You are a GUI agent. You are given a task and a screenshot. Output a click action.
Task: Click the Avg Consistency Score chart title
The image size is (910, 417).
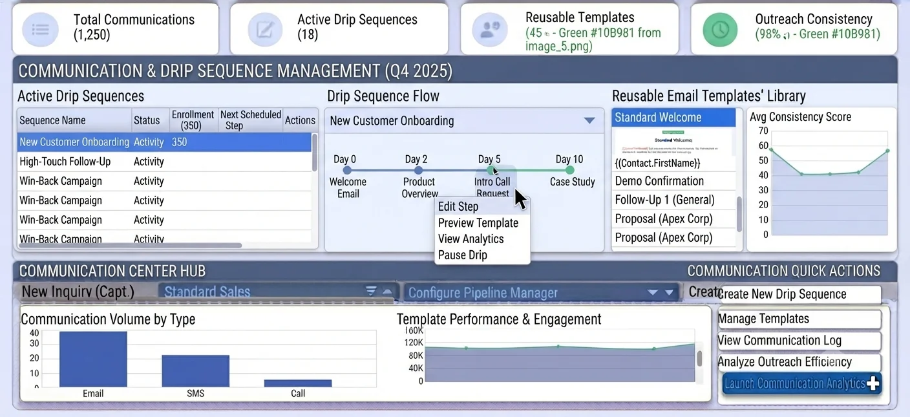click(800, 117)
